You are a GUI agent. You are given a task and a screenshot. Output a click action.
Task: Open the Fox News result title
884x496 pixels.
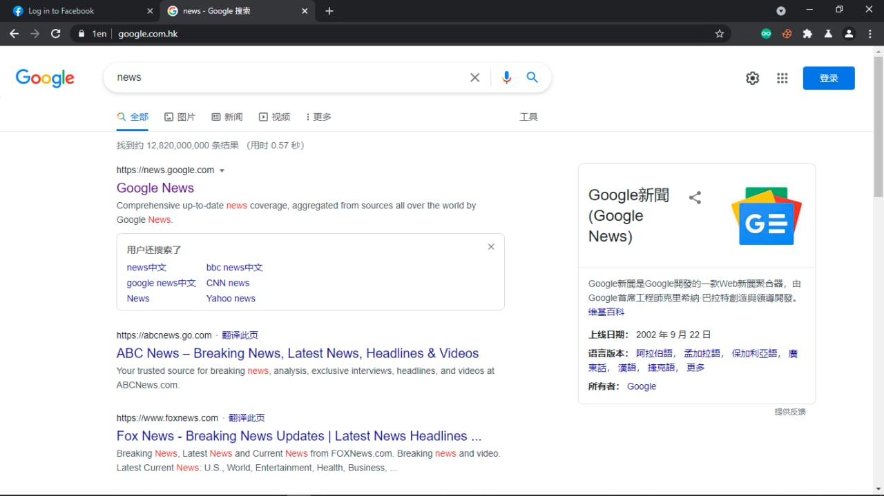point(299,436)
